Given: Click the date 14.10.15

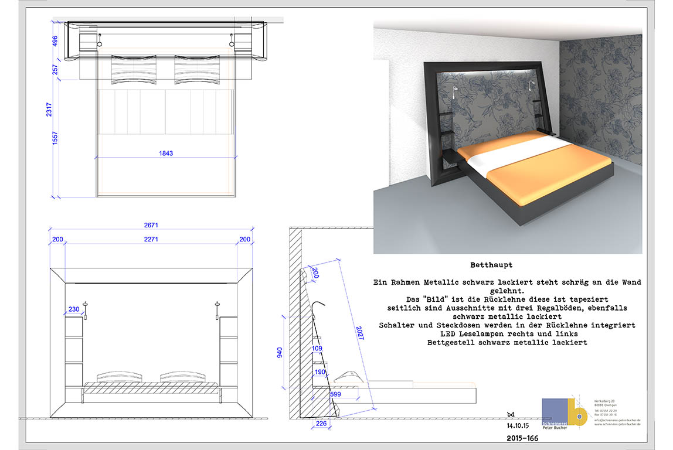Looking at the screenshot, I should click(x=518, y=426).
